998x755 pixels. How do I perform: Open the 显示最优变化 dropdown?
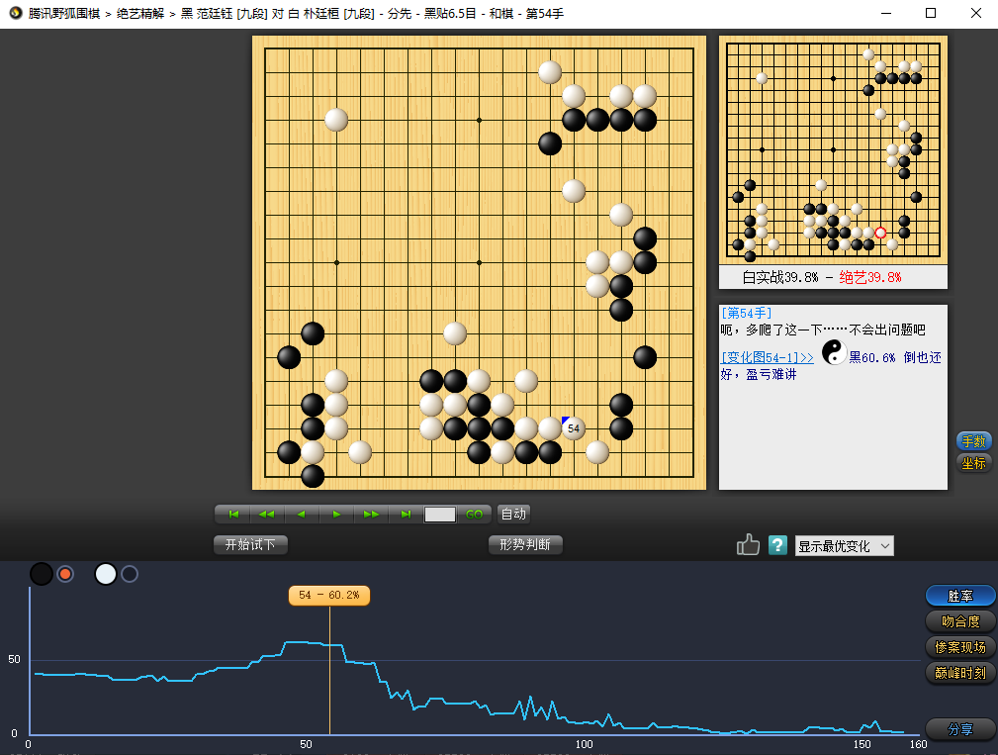pos(844,546)
